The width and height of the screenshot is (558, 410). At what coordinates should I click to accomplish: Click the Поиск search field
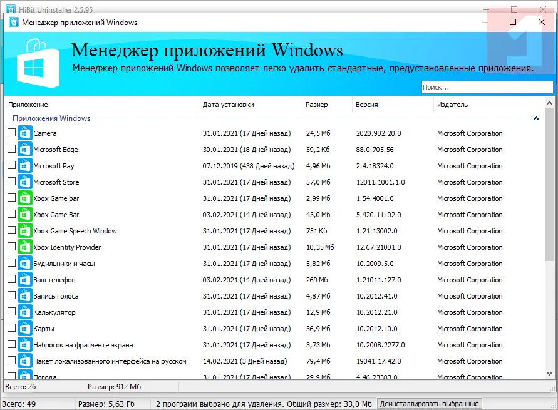pyautogui.click(x=487, y=87)
